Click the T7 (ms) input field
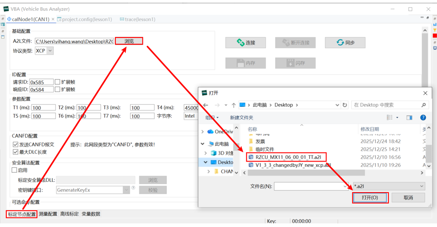Viewport: 437px width, 227px height. [142, 116]
